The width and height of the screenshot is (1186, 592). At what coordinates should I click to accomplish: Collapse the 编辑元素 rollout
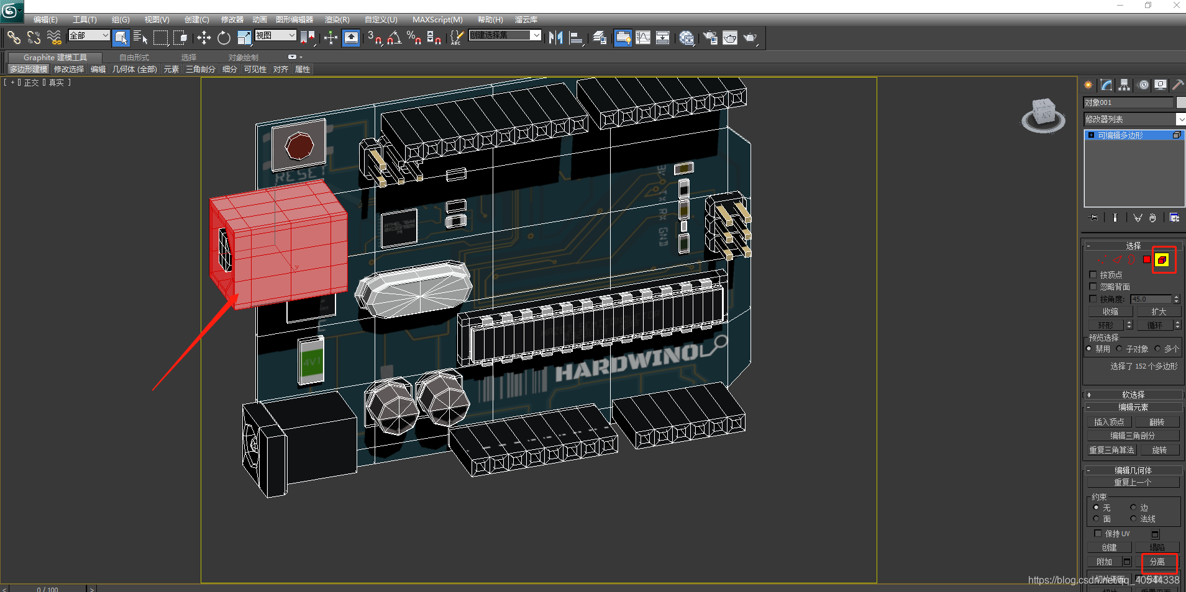1133,407
